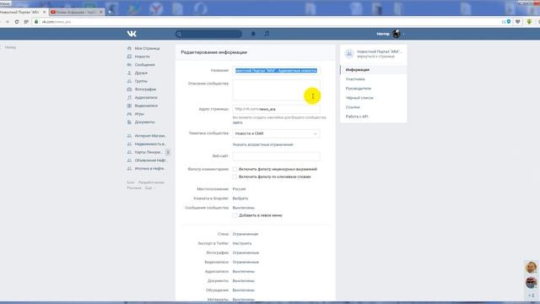
Task: Click the Документы file icon in sidebar
Action: (x=129, y=122)
